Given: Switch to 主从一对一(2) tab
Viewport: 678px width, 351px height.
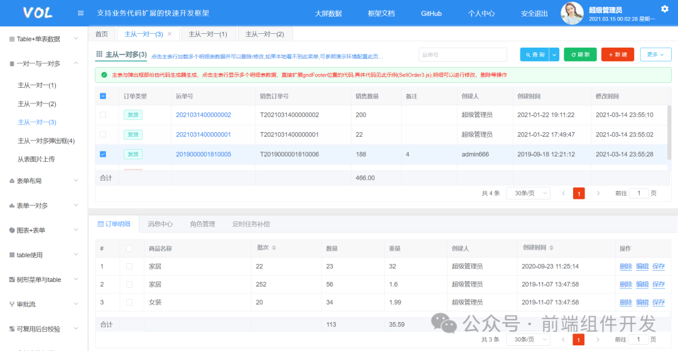Looking at the screenshot, I should point(265,34).
